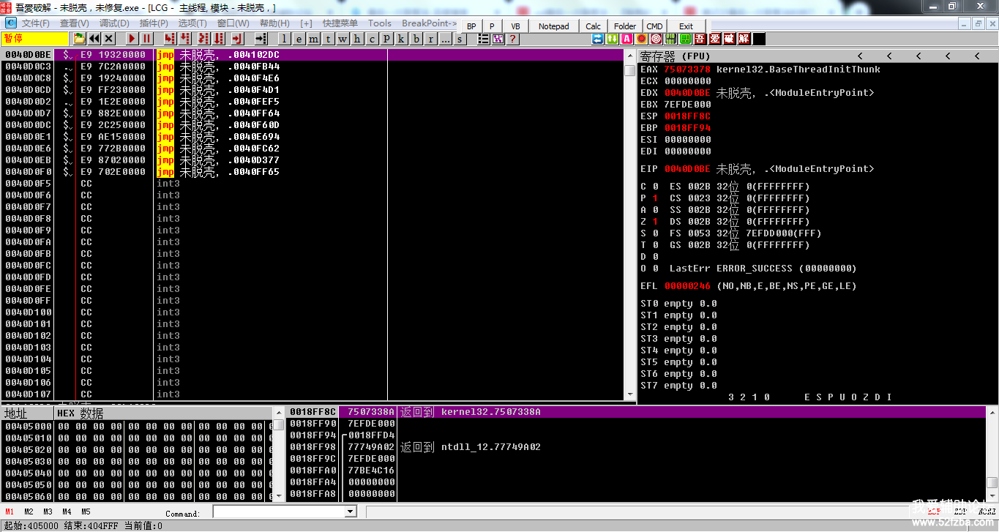The height and width of the screenshot is (532, 999).
Task: Click the Go to address arrow icon
Action: coord(261,39)
